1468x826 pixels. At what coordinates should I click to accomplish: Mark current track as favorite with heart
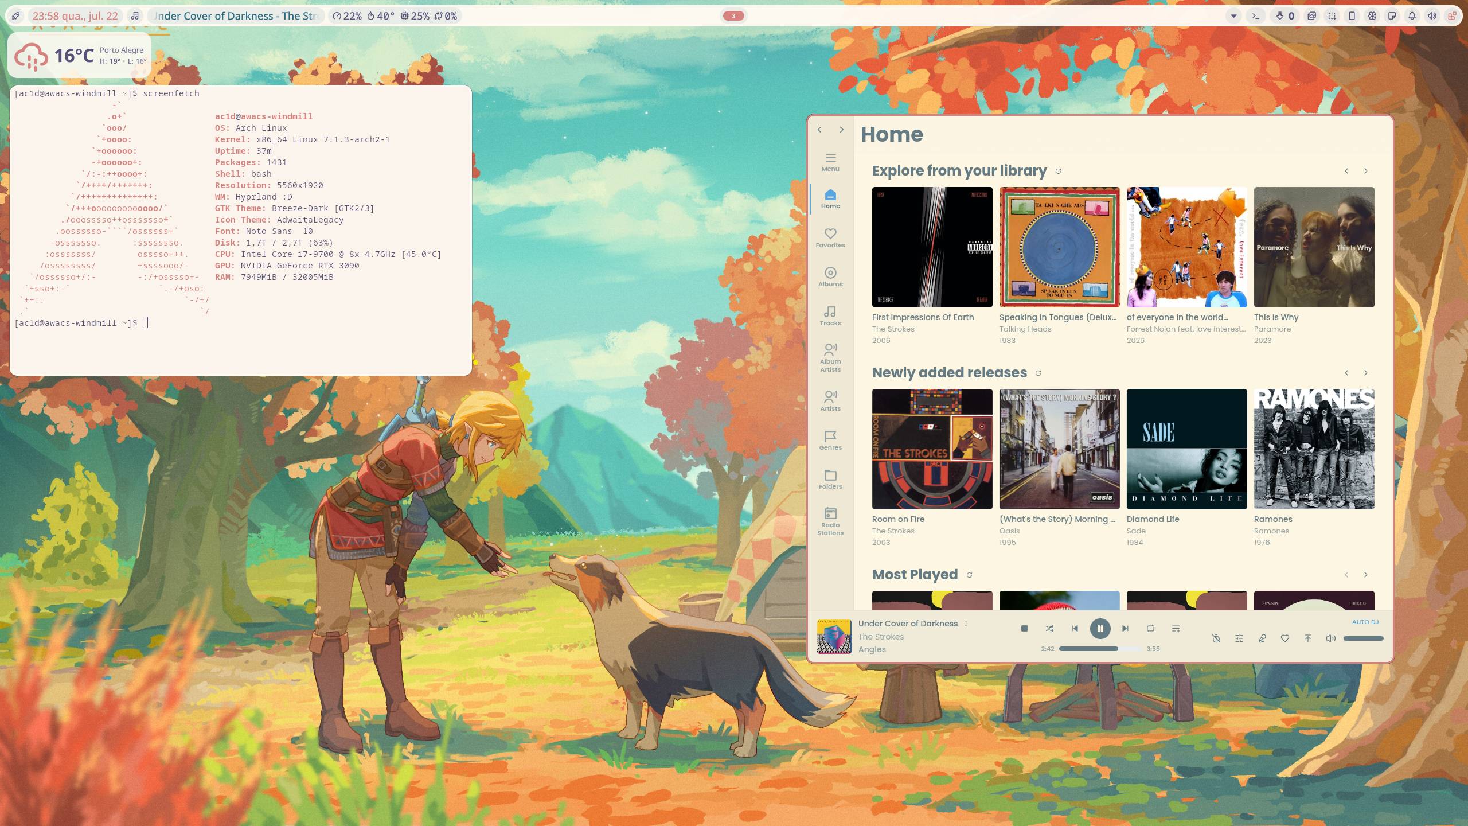1284,638
